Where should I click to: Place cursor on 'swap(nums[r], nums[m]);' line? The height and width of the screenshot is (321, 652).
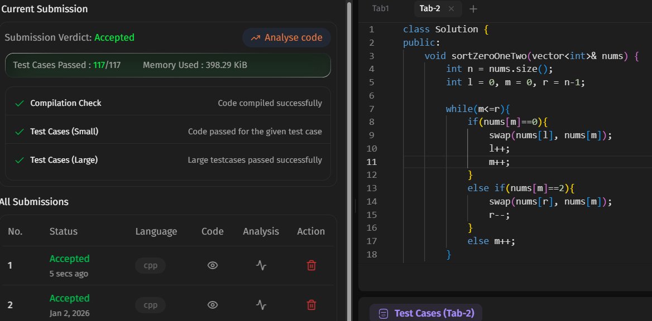click(x=551, y=202)
